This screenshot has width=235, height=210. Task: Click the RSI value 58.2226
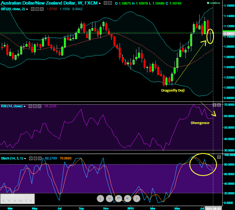50,106
